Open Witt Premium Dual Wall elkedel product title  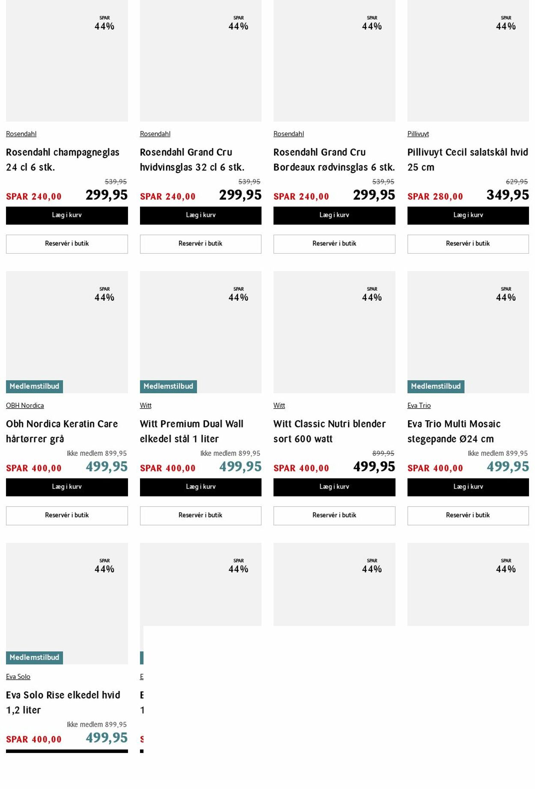192,431
